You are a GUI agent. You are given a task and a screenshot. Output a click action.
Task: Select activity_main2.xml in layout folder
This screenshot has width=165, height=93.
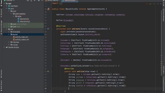[22, 40]
